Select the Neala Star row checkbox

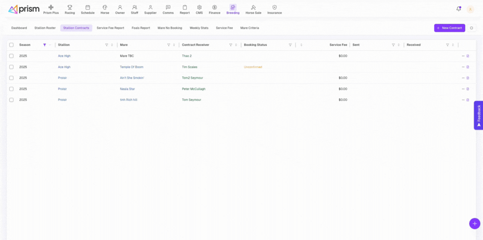coord(11,89)
